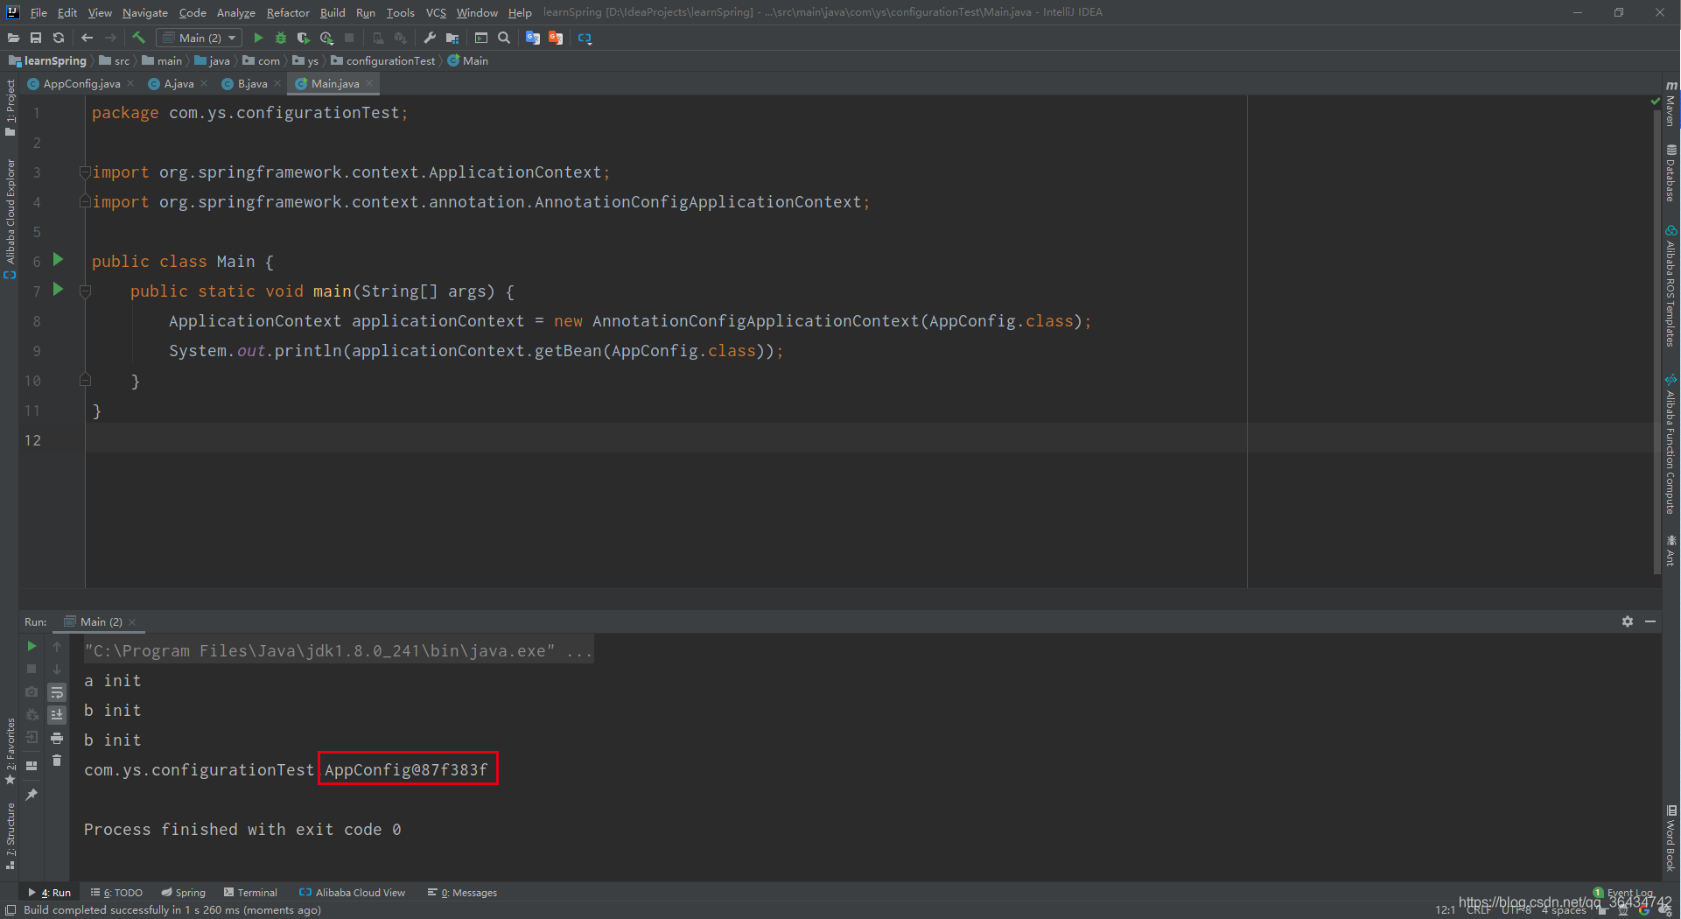The image size is (1681, 919).
Task: Run with coverage shield icon
Action: [x=304, y=38]
